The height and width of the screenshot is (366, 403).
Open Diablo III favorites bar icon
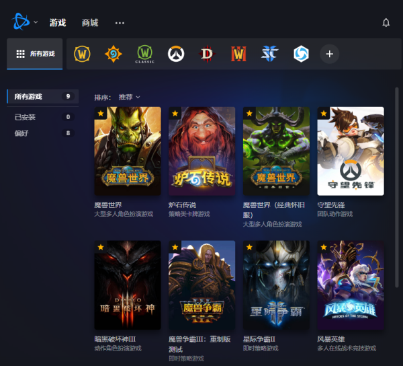207,54
